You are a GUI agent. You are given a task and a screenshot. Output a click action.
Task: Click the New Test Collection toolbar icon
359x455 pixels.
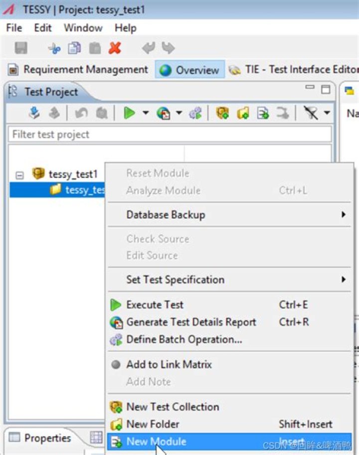(222, 113)
